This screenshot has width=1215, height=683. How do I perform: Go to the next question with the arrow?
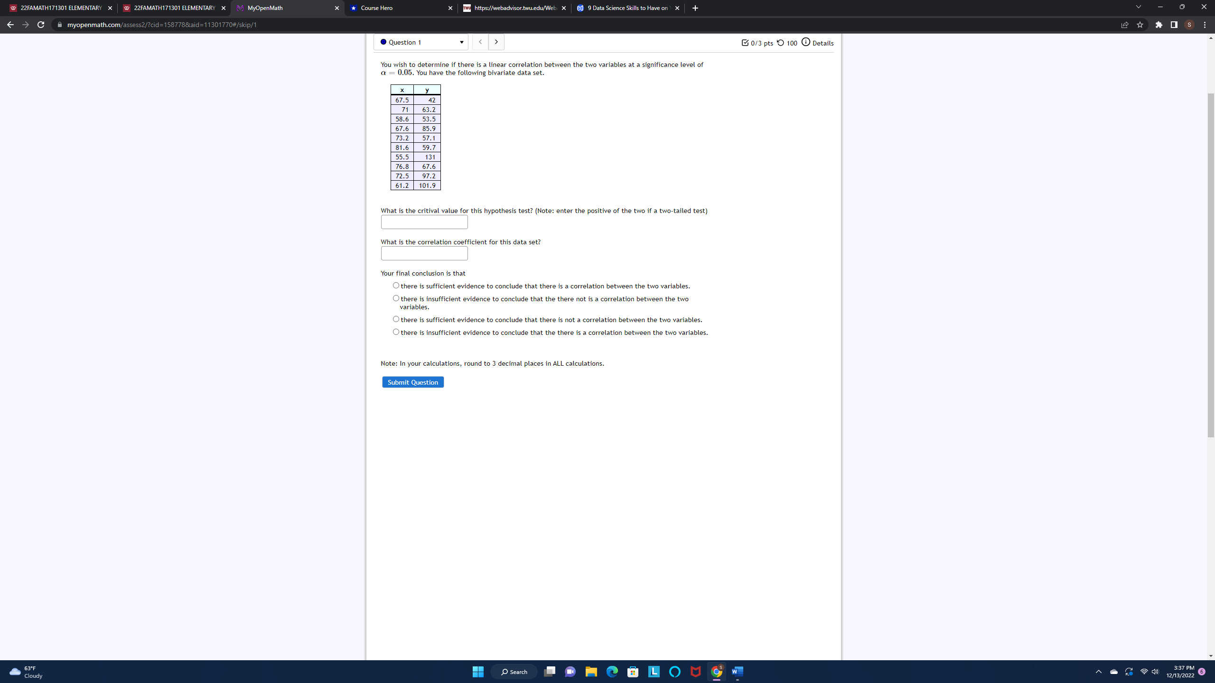tap(496, 42)
